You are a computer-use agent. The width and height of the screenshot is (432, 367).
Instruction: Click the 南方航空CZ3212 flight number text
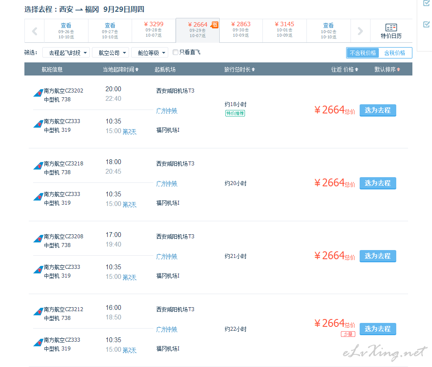[x=64, y=309]
